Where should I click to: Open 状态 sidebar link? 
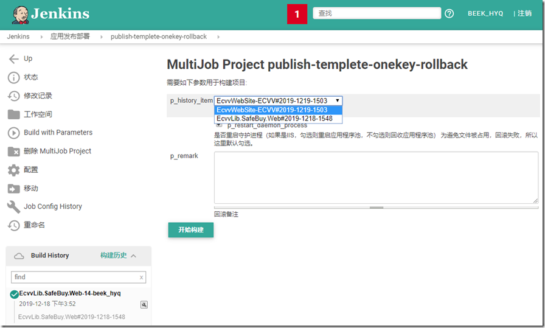[x=31, y=77]
